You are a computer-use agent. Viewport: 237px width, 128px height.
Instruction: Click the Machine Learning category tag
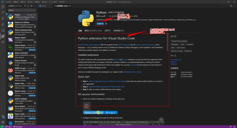tap(177, 51)
